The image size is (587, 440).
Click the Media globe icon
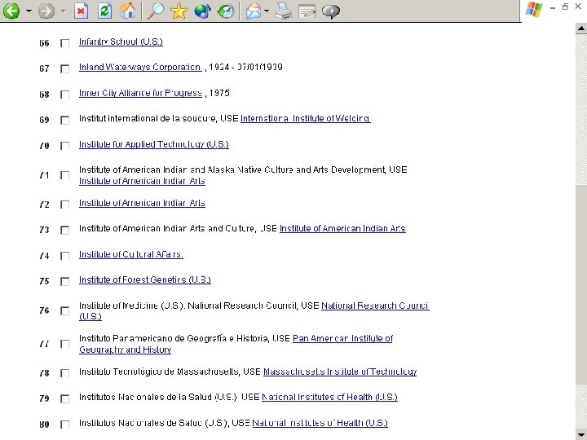tap(202, 11)
